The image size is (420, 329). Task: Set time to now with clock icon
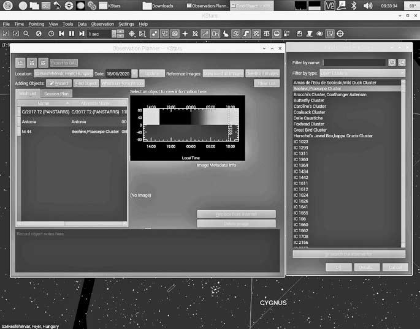pos(51,34)
